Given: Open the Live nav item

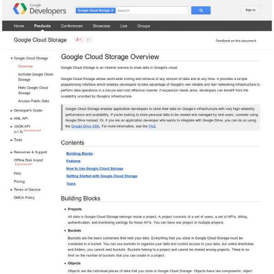Looking at the screenshot, I should point(124,26).
